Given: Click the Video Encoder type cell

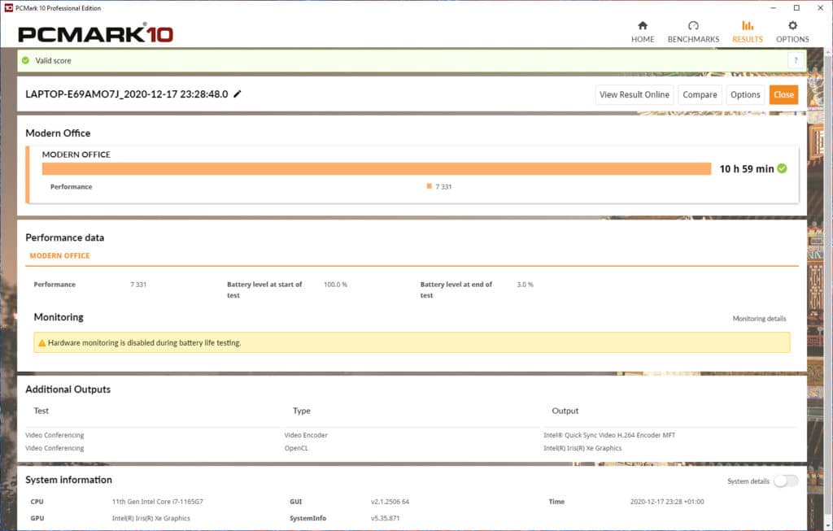Looking at the screenshot, I should coord(306,435).
